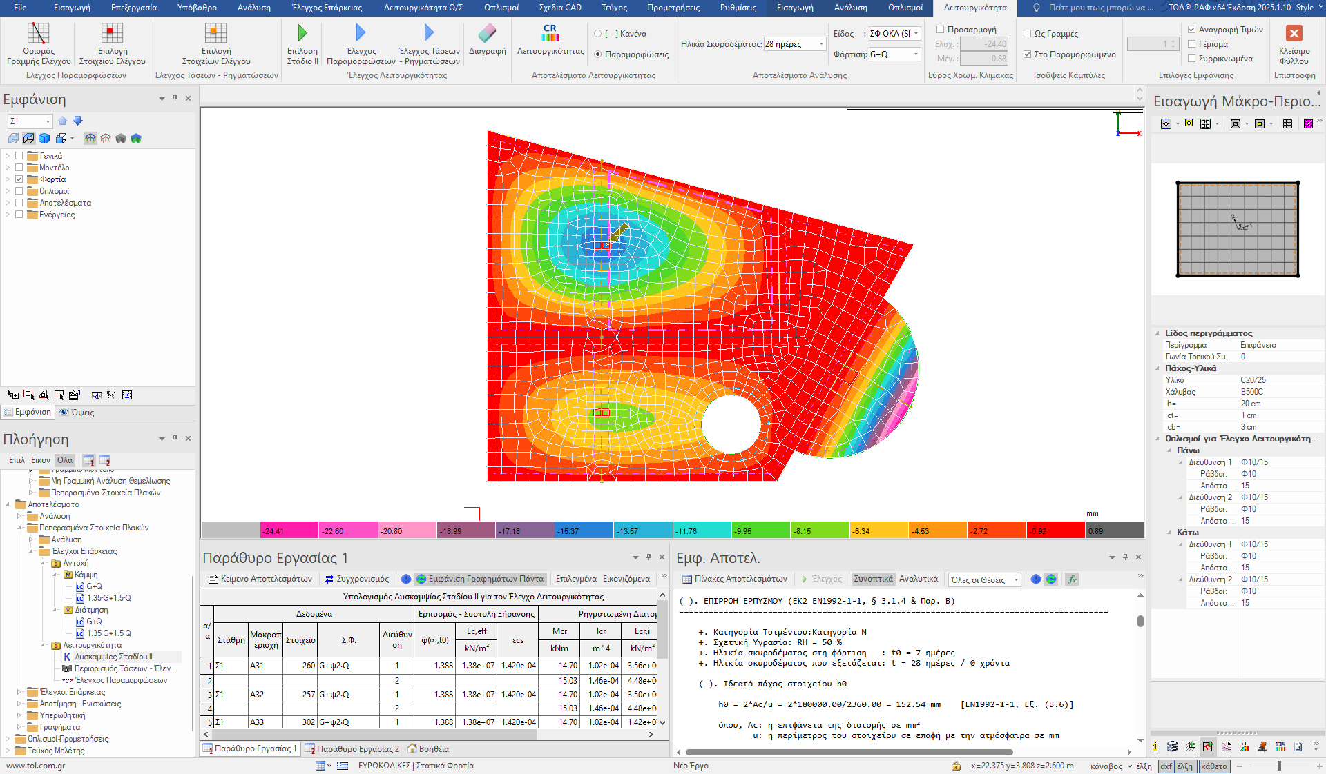Click the Διαγραφή eraser icon
Image resolution: width=1326 pixels, height=774 pixels.
(x=487, y=33)
